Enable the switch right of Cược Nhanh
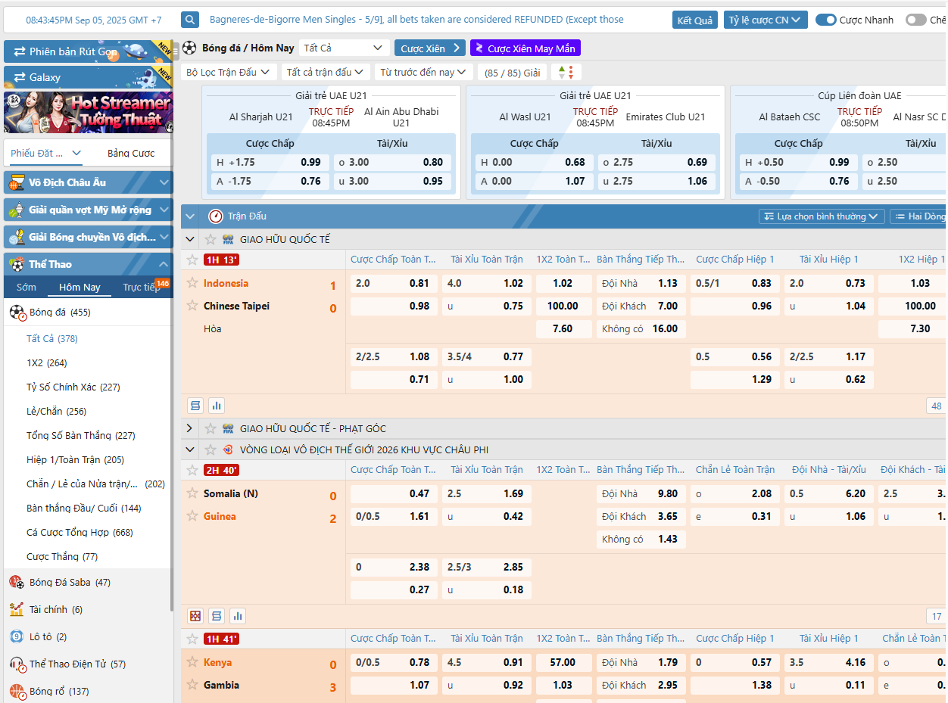Screen dimensions: 948x703 pyautogui.click(x=915, y=20)
